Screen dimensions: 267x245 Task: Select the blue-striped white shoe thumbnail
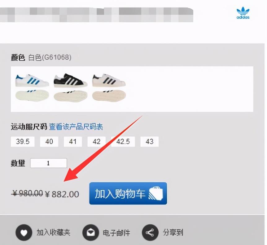[32, 88]
